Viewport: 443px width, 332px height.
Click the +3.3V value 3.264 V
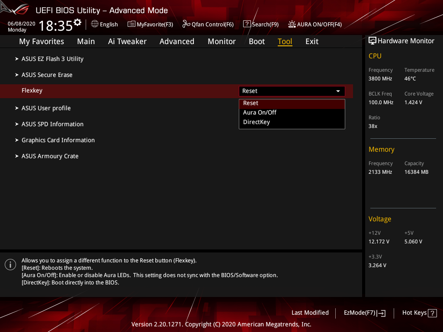click(x=377, y=265)
